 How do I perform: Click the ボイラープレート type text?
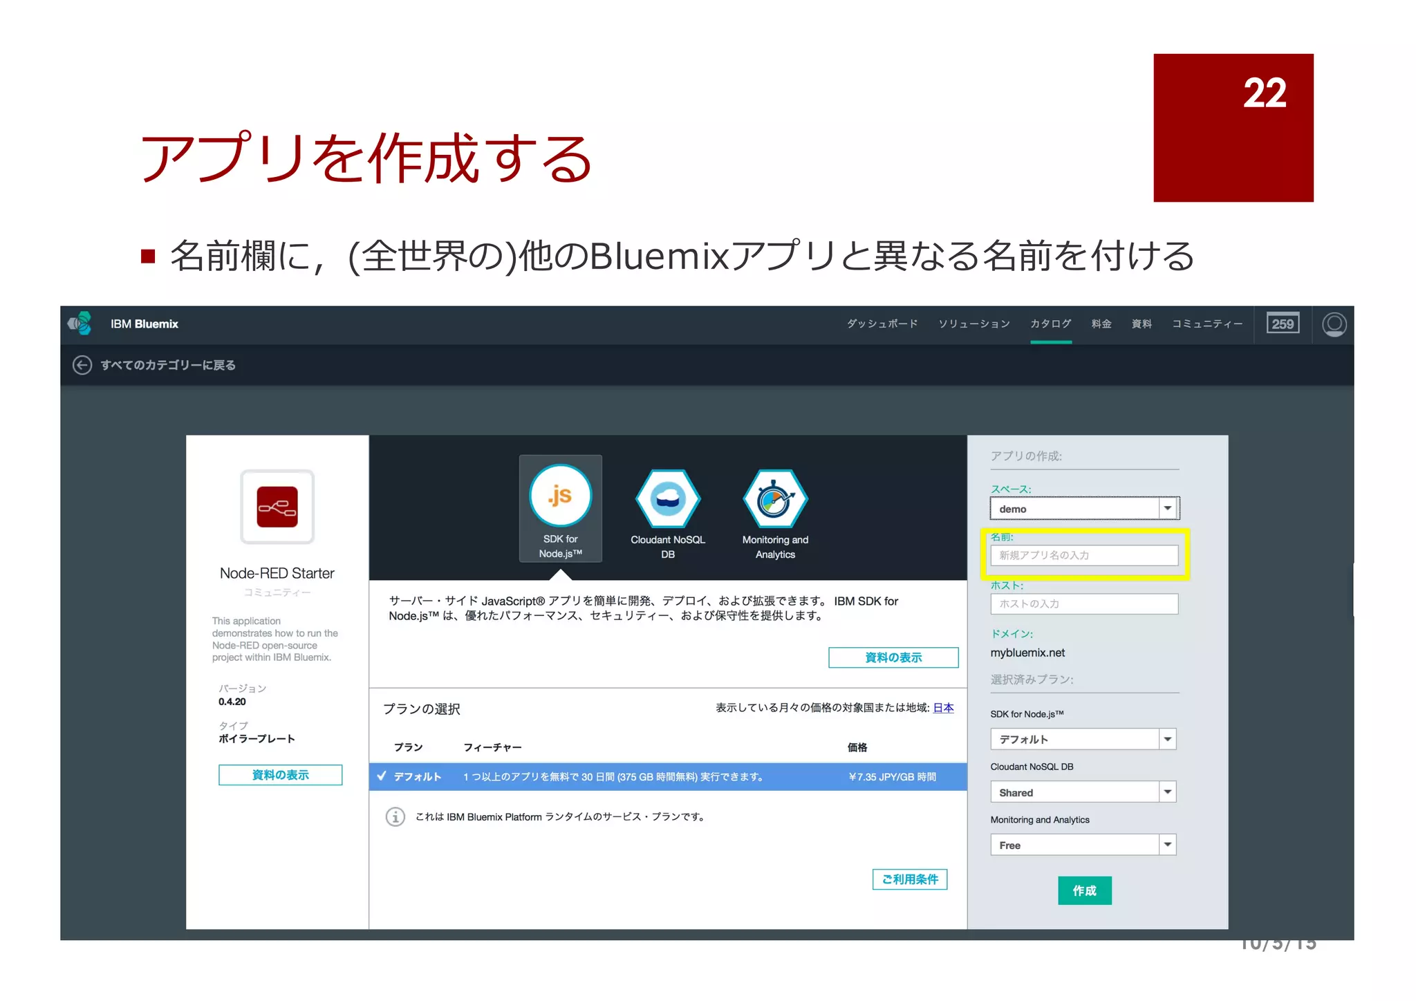point(257,739)
